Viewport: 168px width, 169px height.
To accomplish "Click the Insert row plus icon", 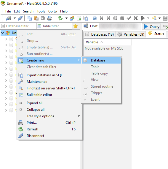I will point(115,18).
